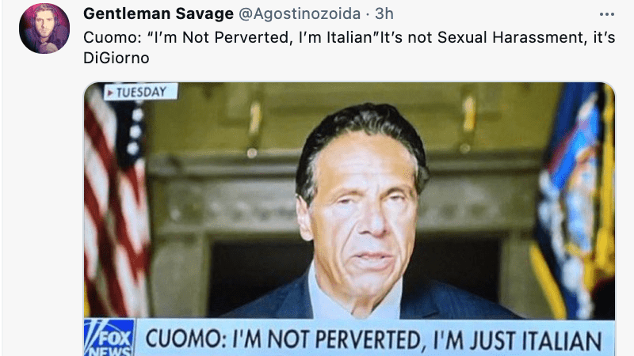Open the tweet's three-dot more options menu
Viewport: 634px width, 356px height.
point(606,14)
